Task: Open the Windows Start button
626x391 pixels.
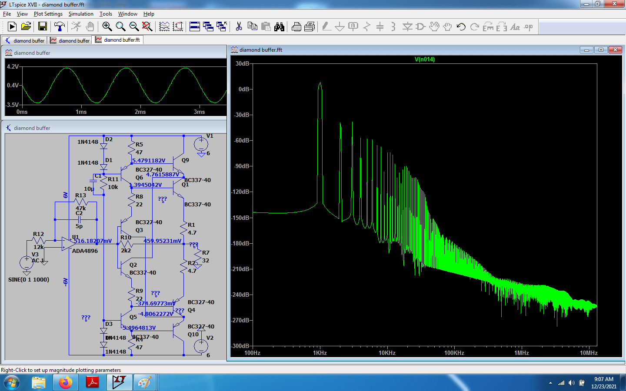Action: point(12,383)
